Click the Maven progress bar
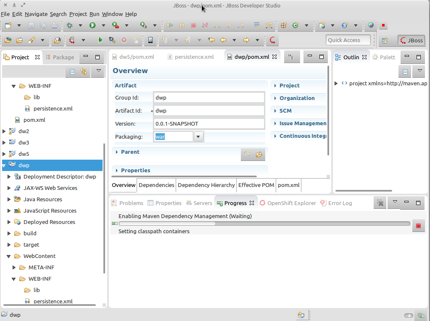This screenshot has width=430, height=321. point(264,224)
